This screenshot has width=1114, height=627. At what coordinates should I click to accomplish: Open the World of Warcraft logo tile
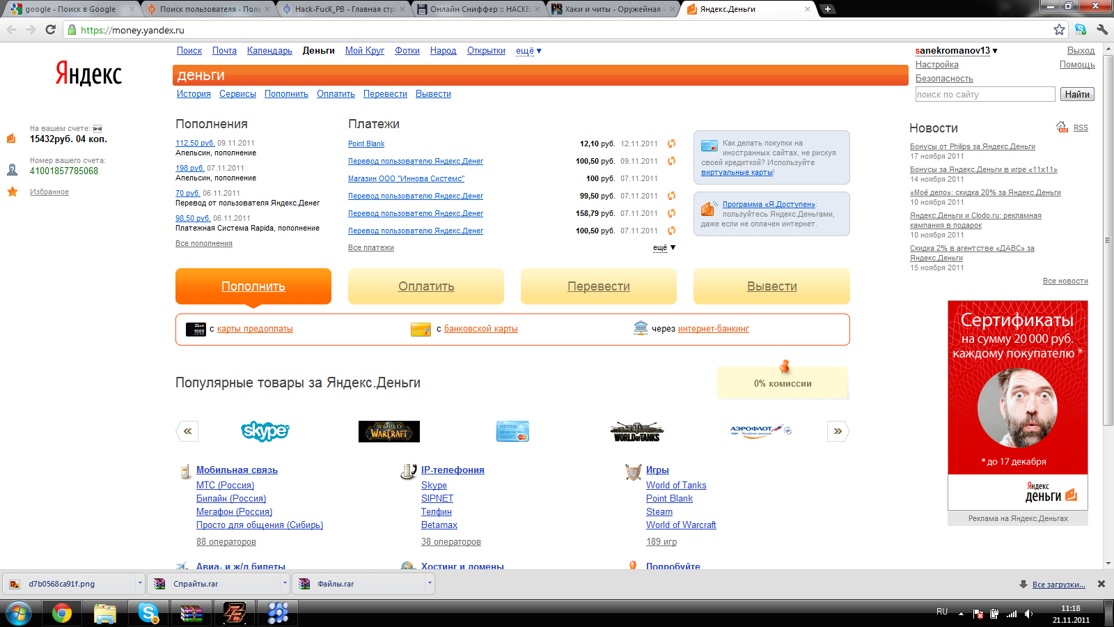[389, 431]
